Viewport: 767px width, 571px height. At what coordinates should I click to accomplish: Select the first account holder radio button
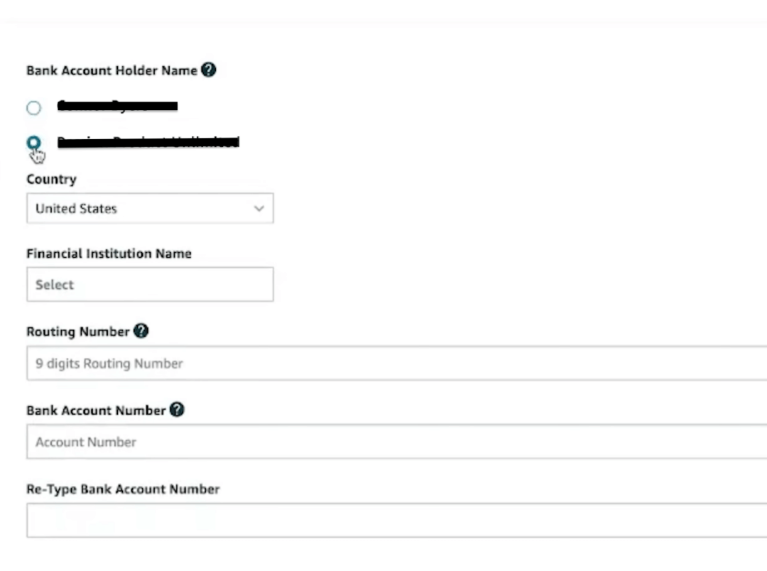tap(33, 107)
